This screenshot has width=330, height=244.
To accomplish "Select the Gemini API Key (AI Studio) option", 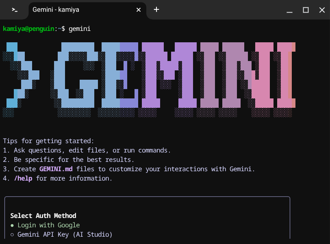I will pyautogui.click(x=61, y=234).
